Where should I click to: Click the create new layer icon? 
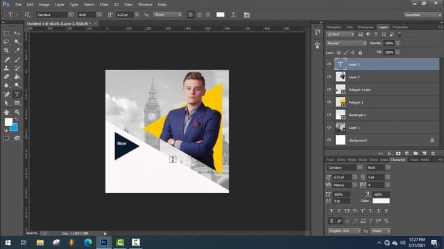(424, 154)
